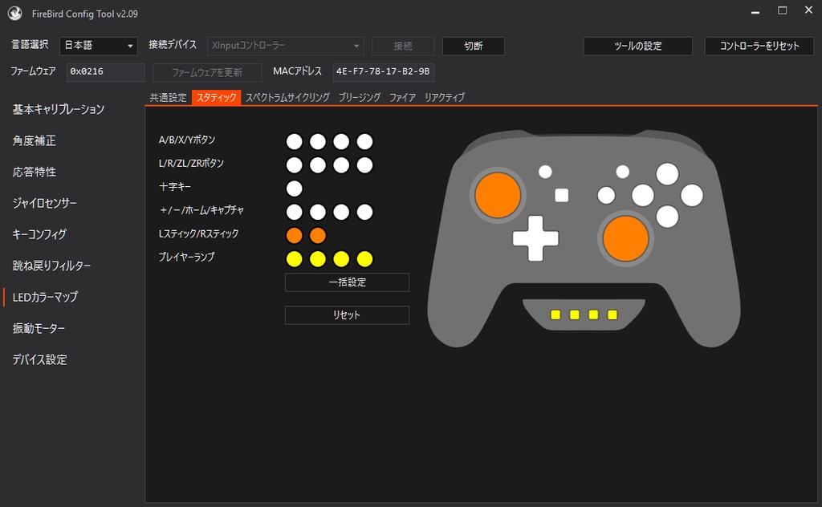Click the orange right stick on the controller diagram
The height and width of the screenshot is (507, 822).
click(x=625, y=238)
